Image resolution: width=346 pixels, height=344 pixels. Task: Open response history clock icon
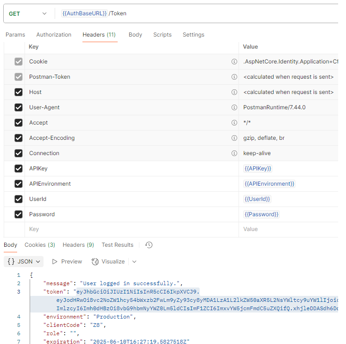pos(149,245)
